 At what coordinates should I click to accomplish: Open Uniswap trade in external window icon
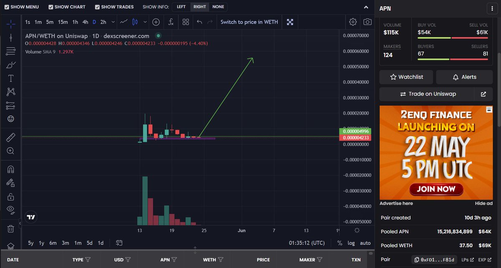(x=483, y=94)
